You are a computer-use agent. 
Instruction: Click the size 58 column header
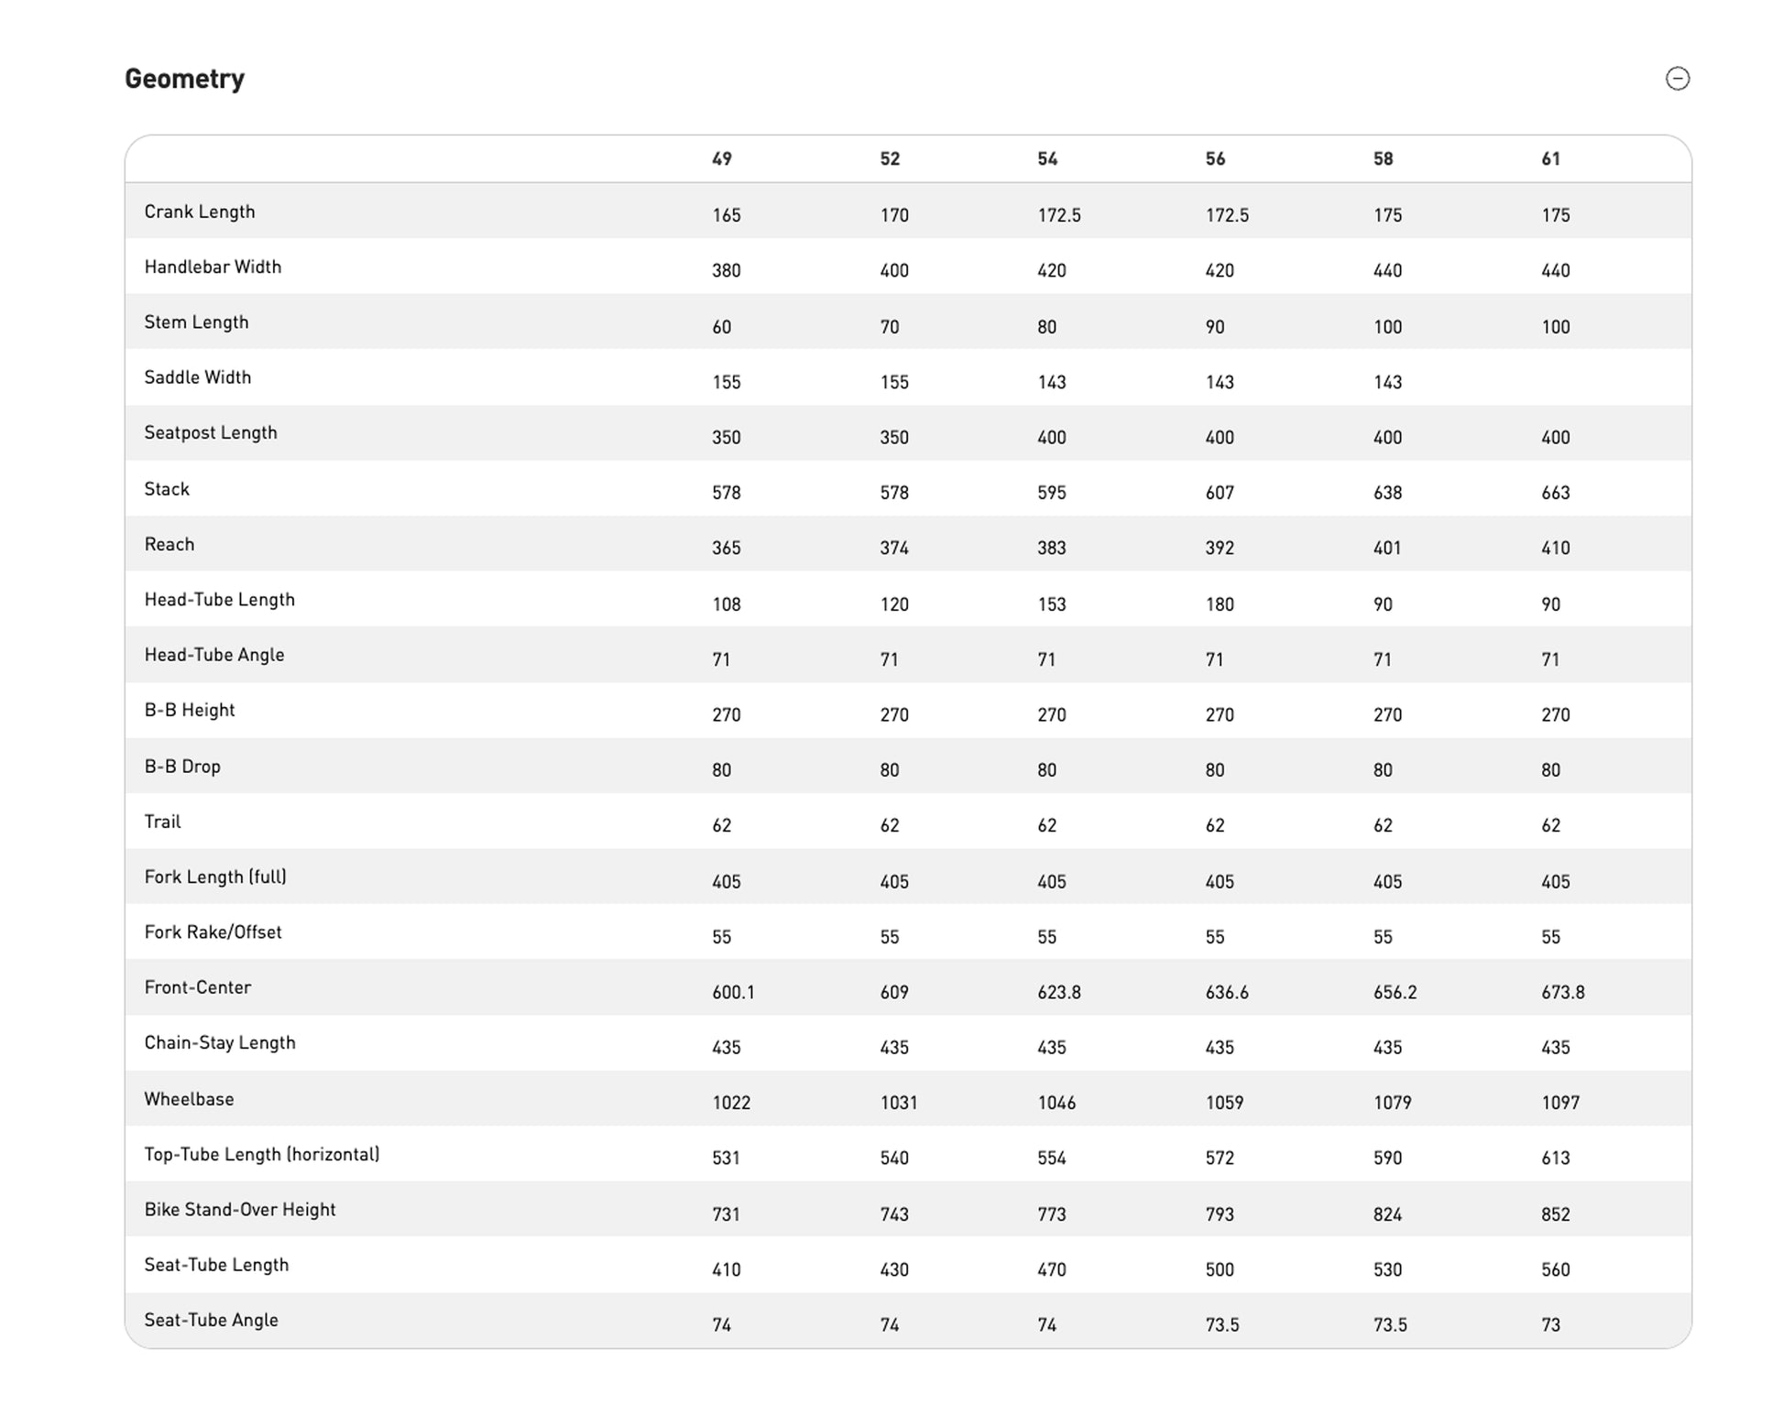pyautogui.click(x=1383, y=159)
